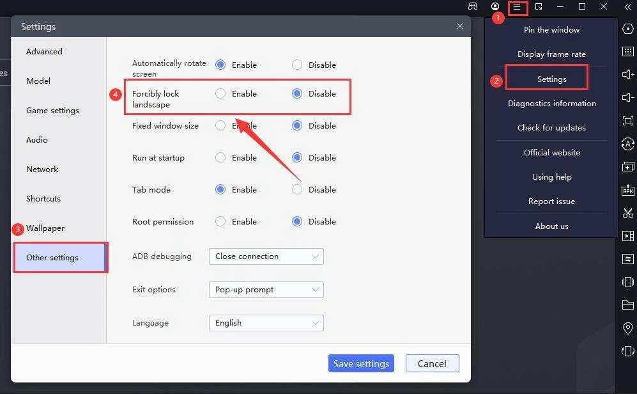Select the Other settings tab

60,257
